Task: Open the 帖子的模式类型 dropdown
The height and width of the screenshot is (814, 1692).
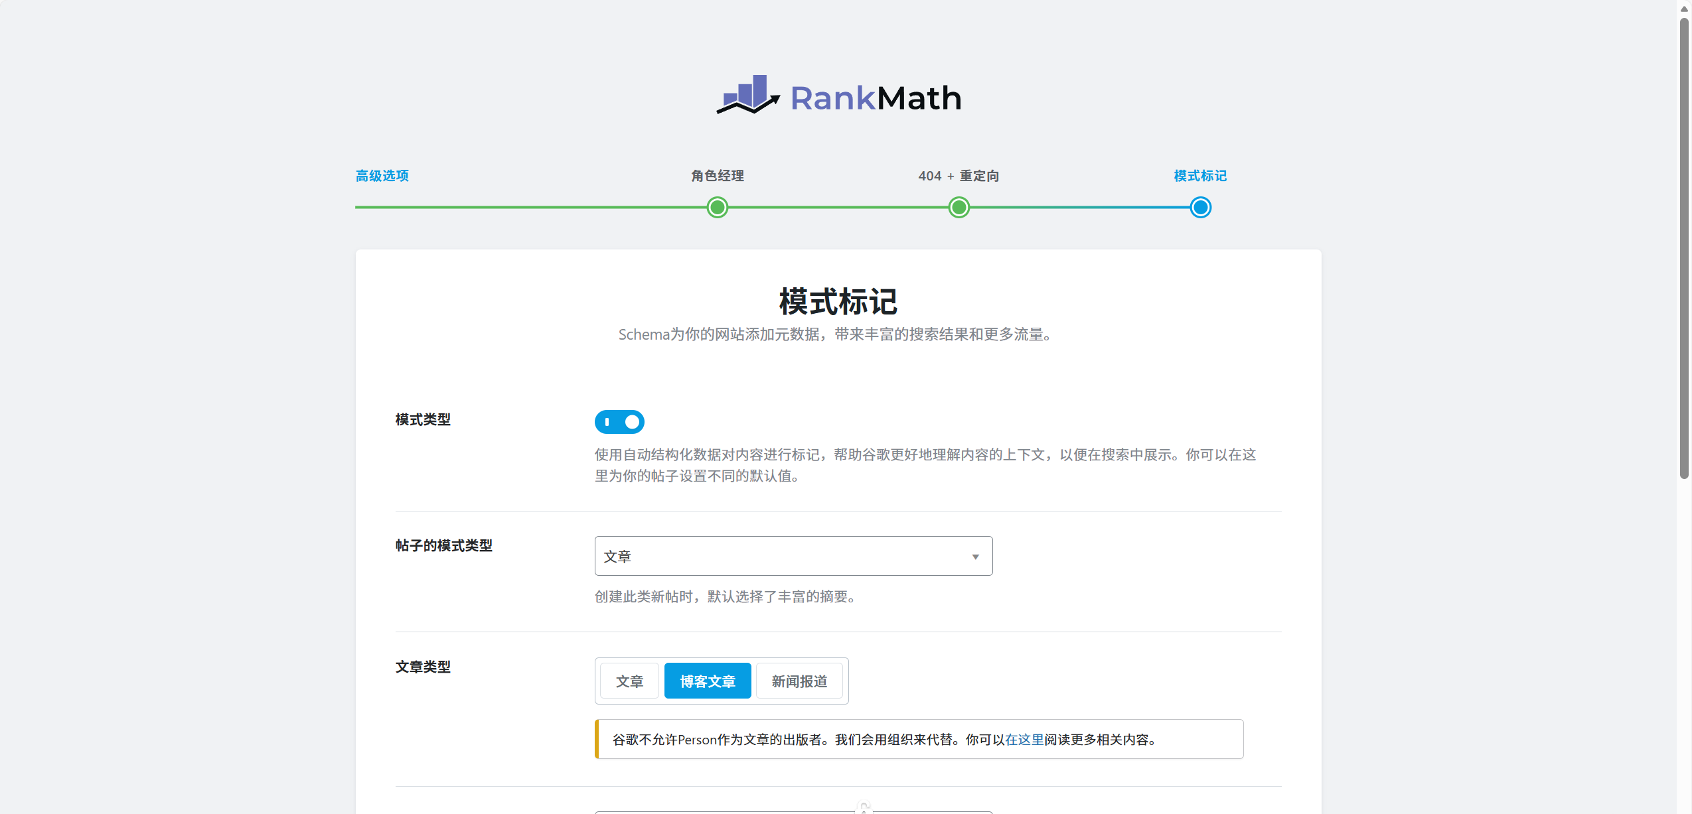Action: [793, 556]
